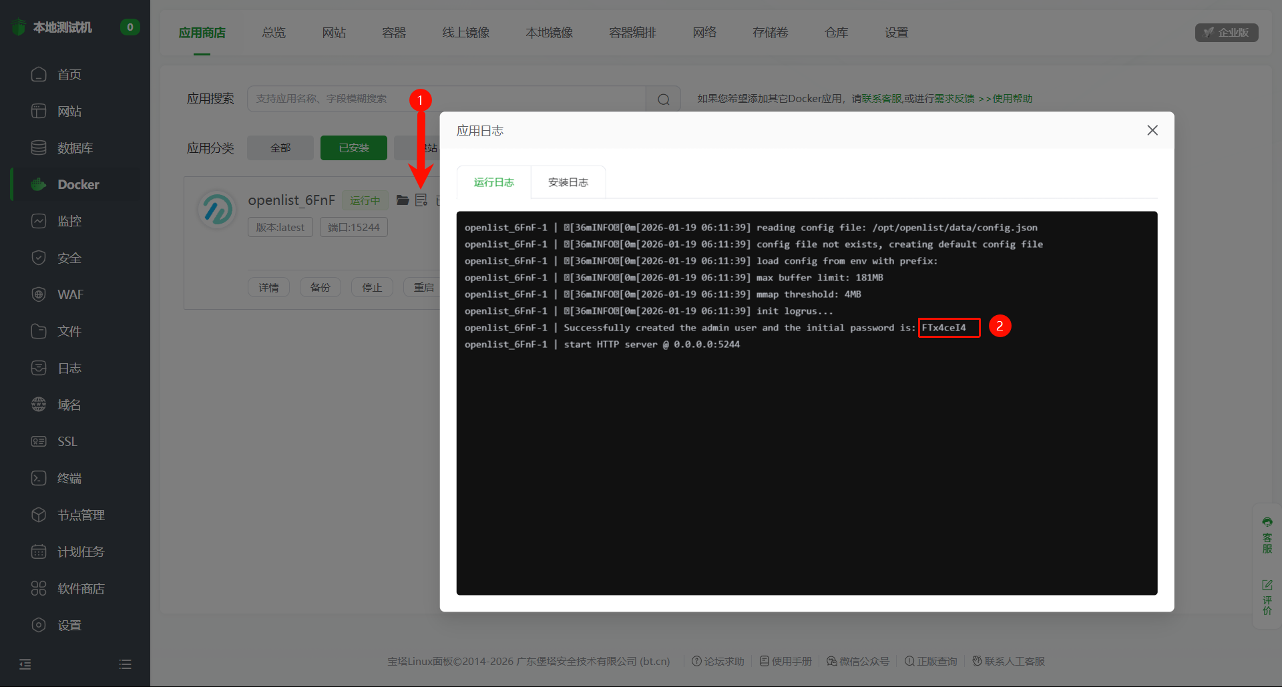Switch to the 安装日志 tab
Screen dimensions: 1282x687
pyautogui.click(x=568, y=182)
